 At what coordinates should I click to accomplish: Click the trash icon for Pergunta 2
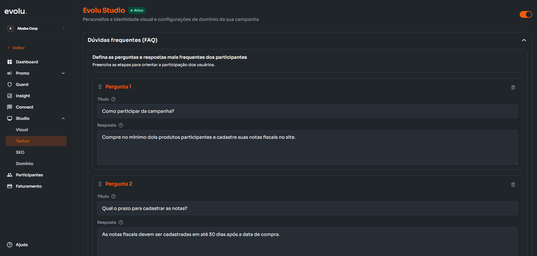pyautogui.click(x=513, y=185)
